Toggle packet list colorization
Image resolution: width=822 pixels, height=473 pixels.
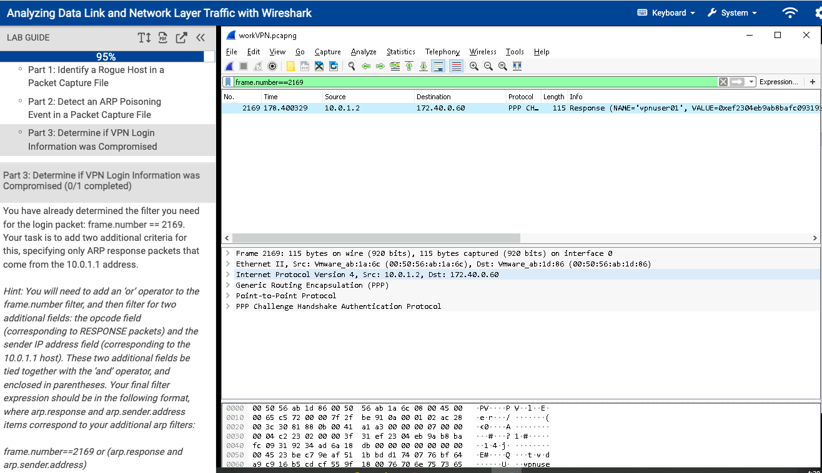457,66
